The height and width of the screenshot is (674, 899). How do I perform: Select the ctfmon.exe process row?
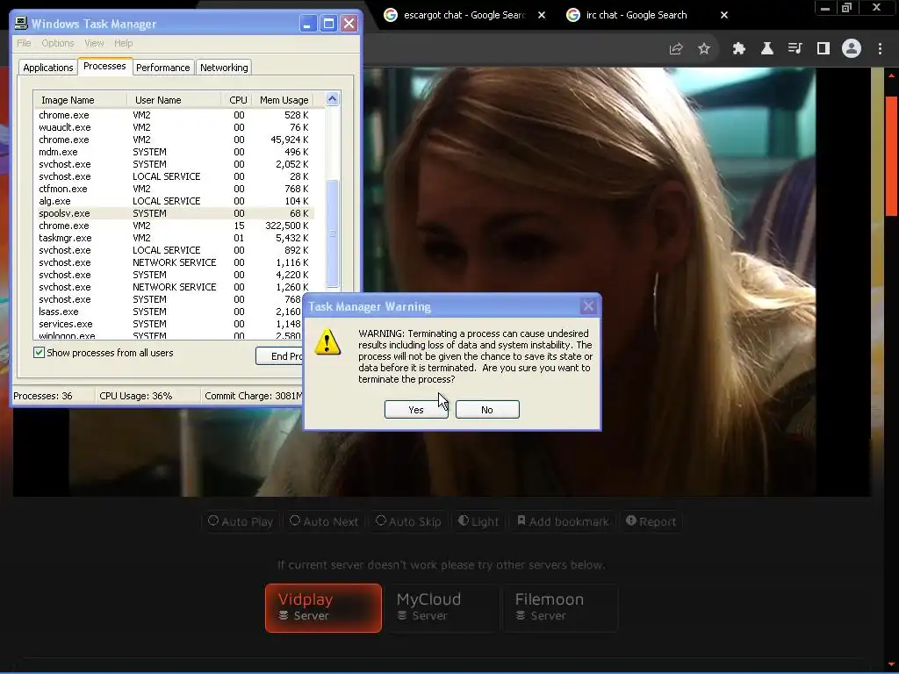tap(174, 189)
